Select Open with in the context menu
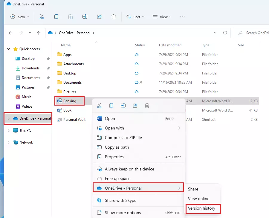The height and width of the screenshot is (218, 269). pyautogui.click(x=139, y=128)
